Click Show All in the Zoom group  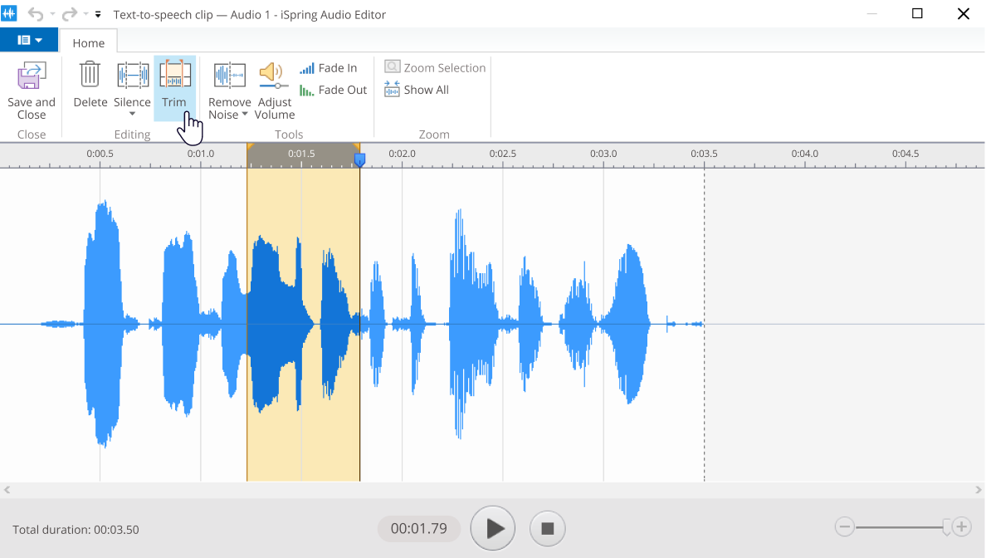(x=417, y=89)
